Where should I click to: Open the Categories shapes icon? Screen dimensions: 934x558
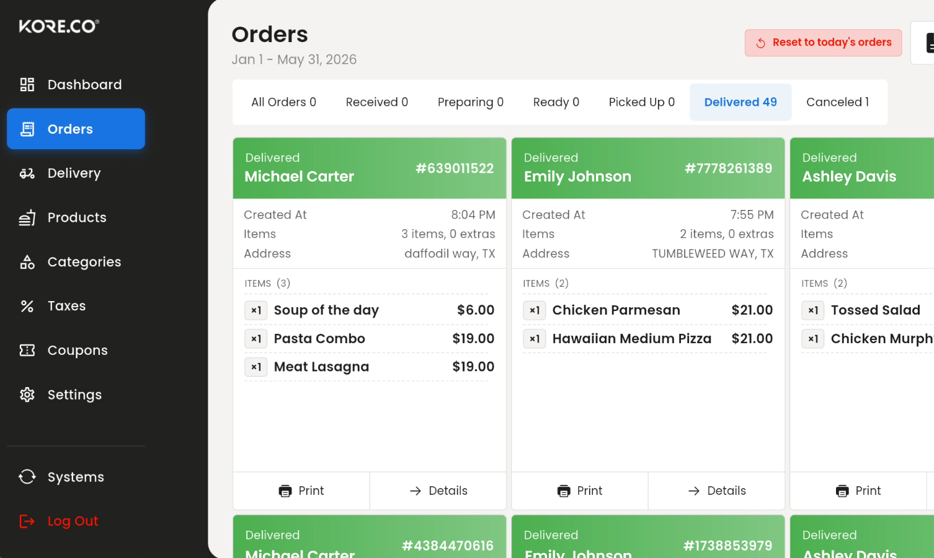(x=27, y=262)
